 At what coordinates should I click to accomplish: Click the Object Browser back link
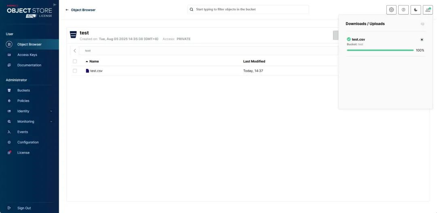pyautogui.click(x=81, y=10)
